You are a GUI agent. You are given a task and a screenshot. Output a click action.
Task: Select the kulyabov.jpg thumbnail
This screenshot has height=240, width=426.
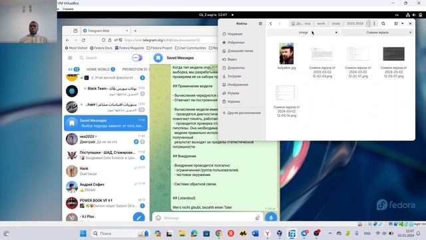tap(286, 53)
